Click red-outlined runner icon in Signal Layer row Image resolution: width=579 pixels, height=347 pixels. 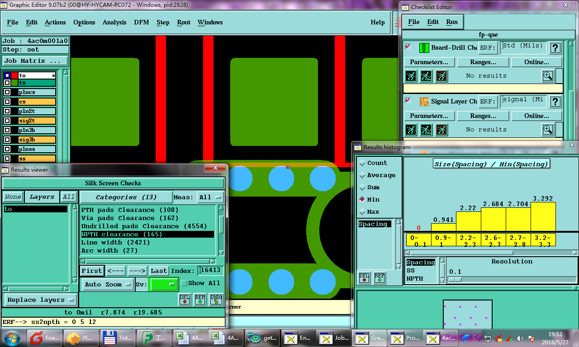click(x=441, y=130)
